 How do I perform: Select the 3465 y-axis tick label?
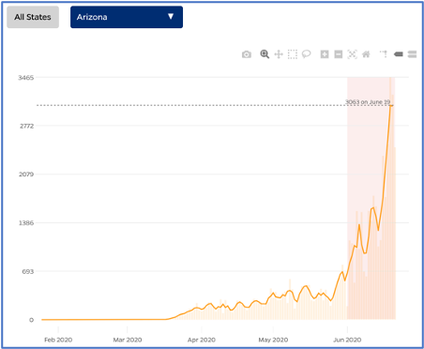[25, 78]
